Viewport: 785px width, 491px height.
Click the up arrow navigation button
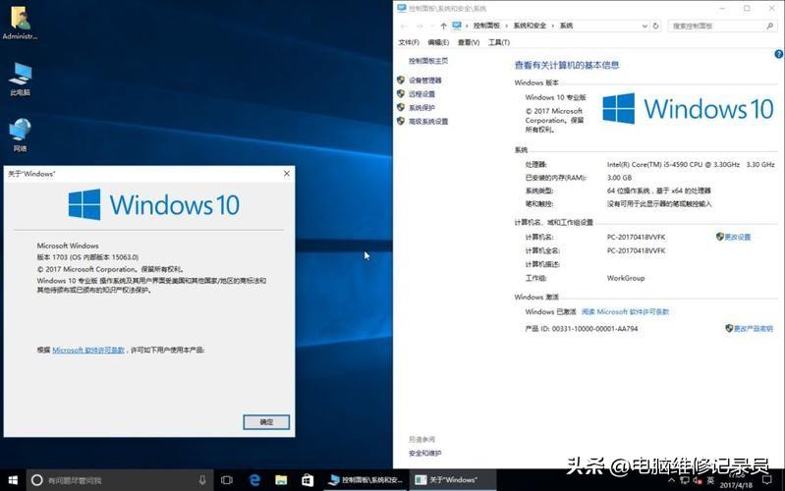443,27
